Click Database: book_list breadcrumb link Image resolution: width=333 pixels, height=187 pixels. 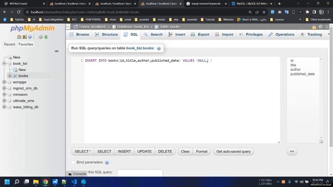coord(133,26)
